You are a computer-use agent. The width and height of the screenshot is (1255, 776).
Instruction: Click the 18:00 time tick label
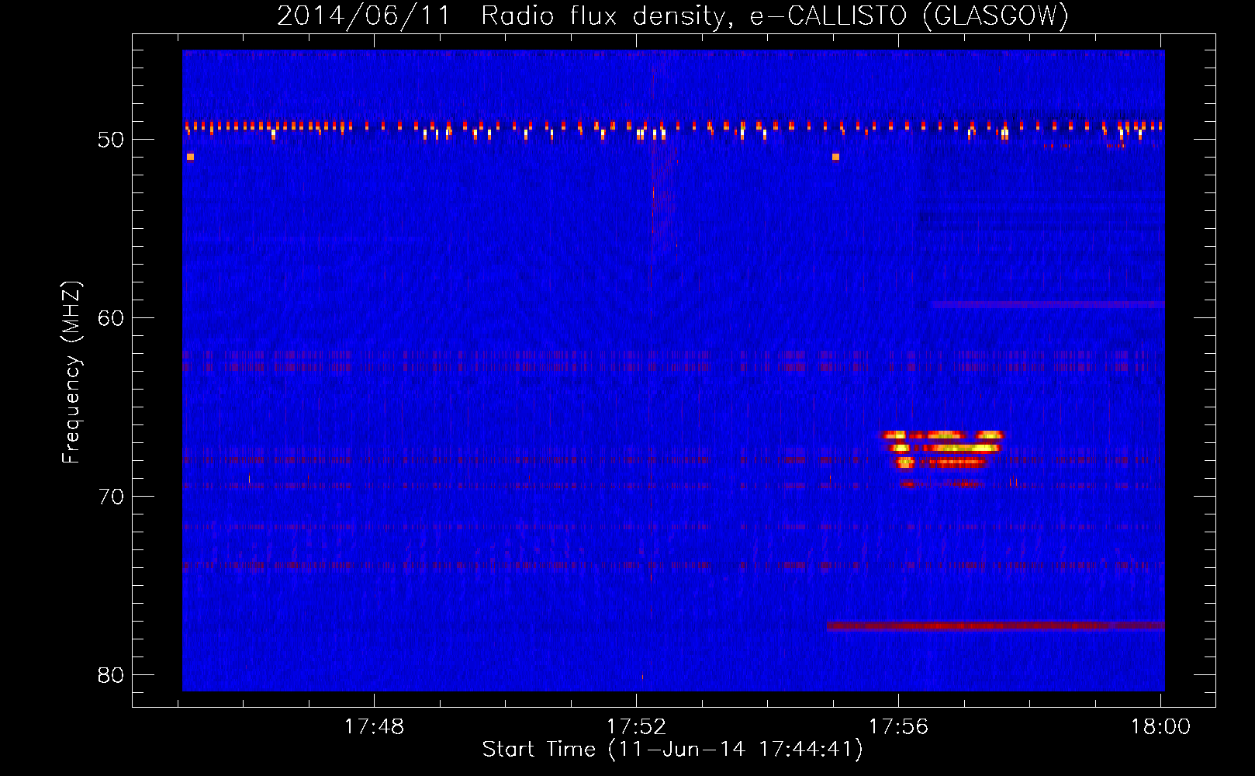tap(1160, 726)
